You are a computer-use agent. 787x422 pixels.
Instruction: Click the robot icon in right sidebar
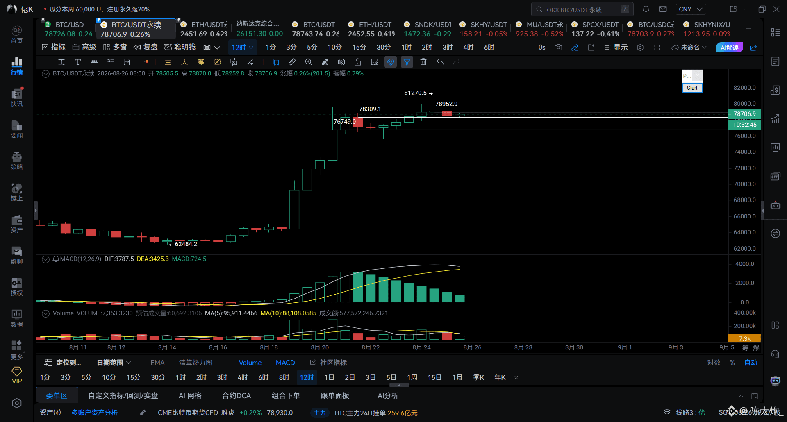pyautogui.click(x=775, y=205)
